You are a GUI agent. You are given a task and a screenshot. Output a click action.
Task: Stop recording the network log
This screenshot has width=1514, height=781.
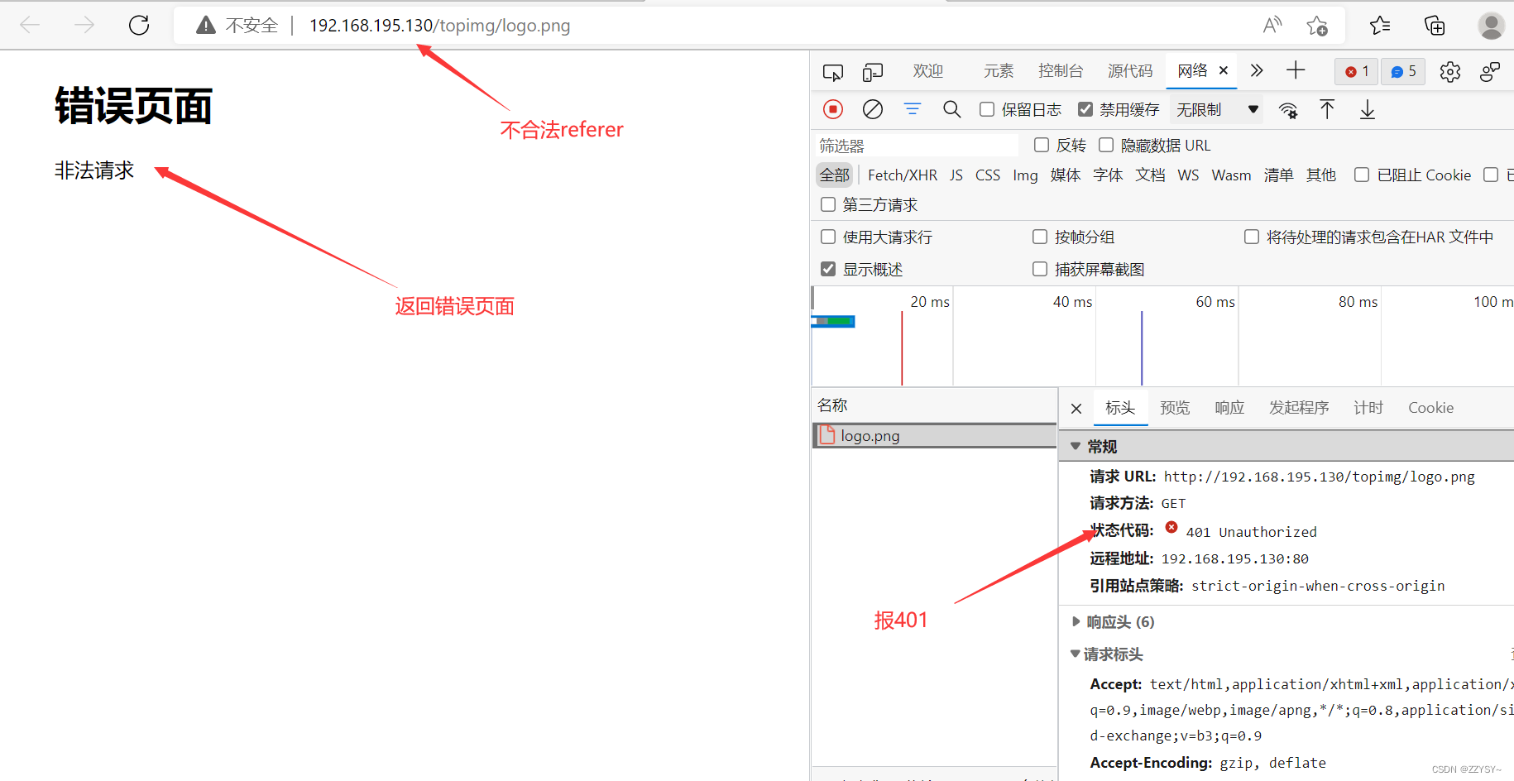coord(833,109)
